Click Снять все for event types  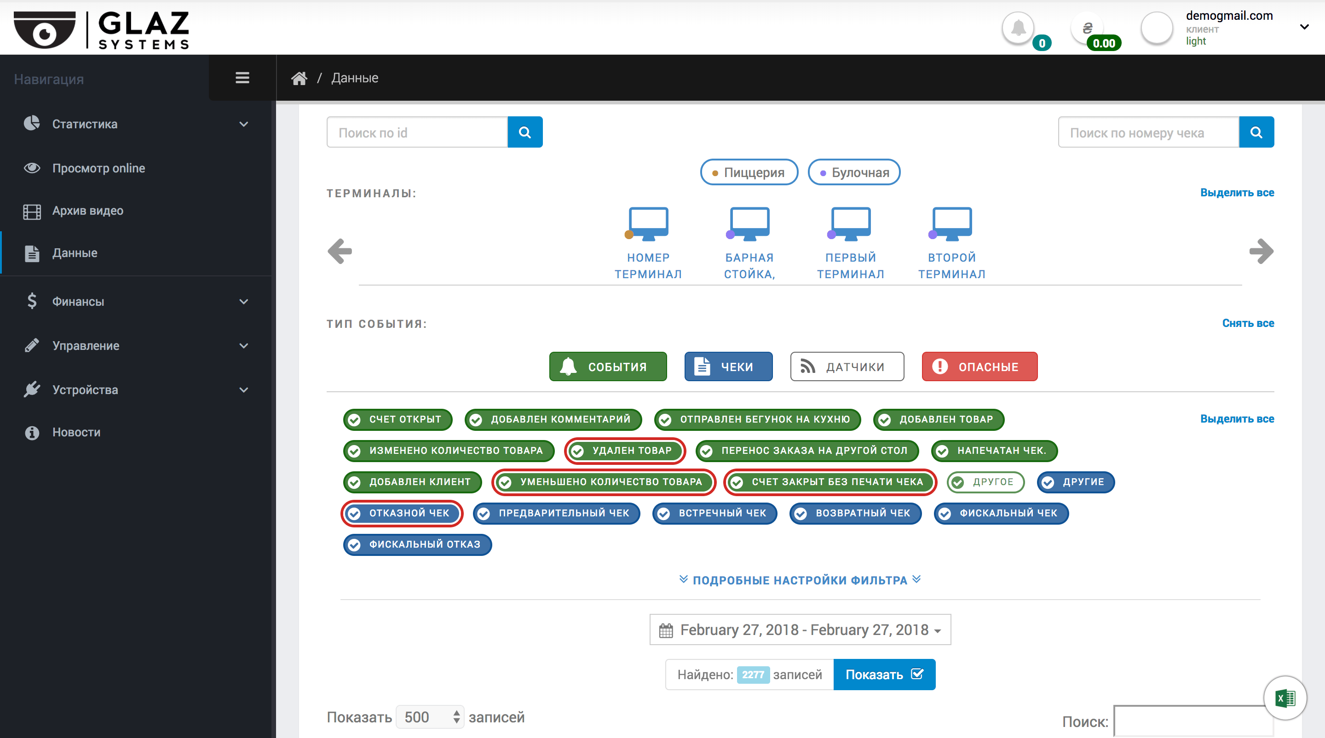(x=1248, y=323)
